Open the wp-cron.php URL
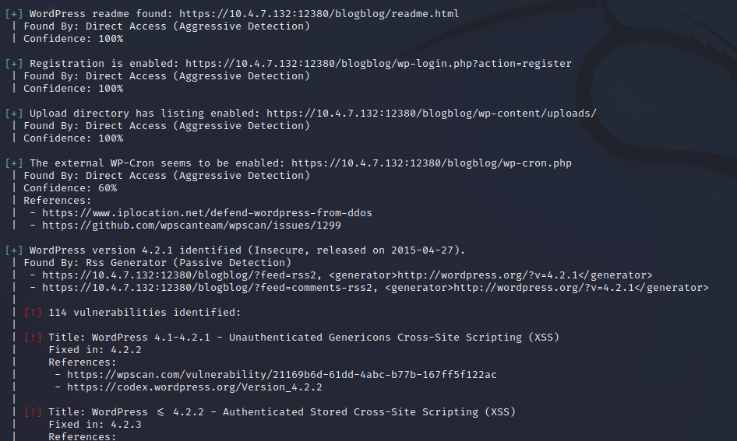 432,163
